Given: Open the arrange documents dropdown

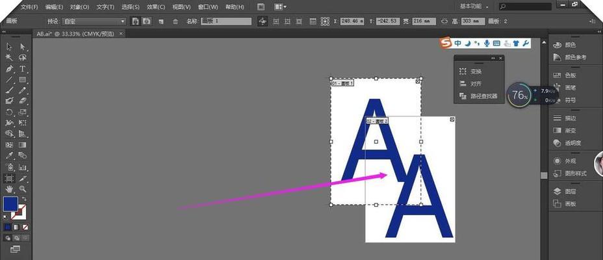Looking at the screenshot, I should (280, 6).
